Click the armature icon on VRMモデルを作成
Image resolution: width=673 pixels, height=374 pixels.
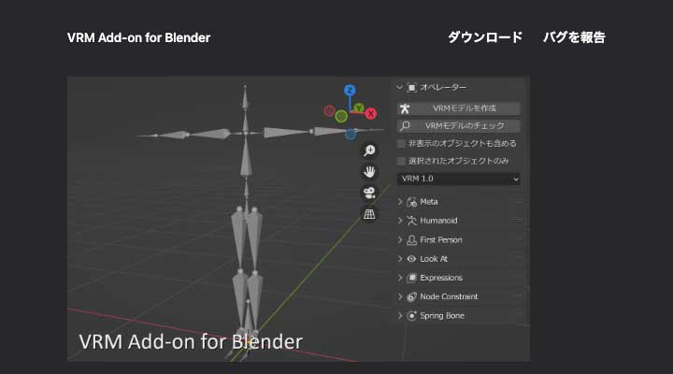405,108
